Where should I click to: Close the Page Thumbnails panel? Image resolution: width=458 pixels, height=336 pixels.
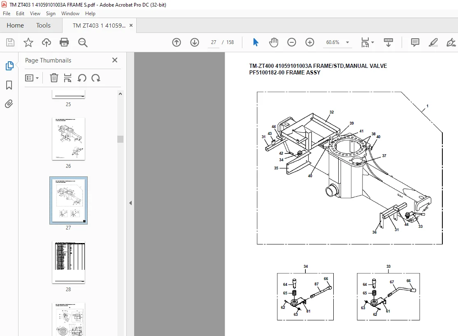point(115,60)
